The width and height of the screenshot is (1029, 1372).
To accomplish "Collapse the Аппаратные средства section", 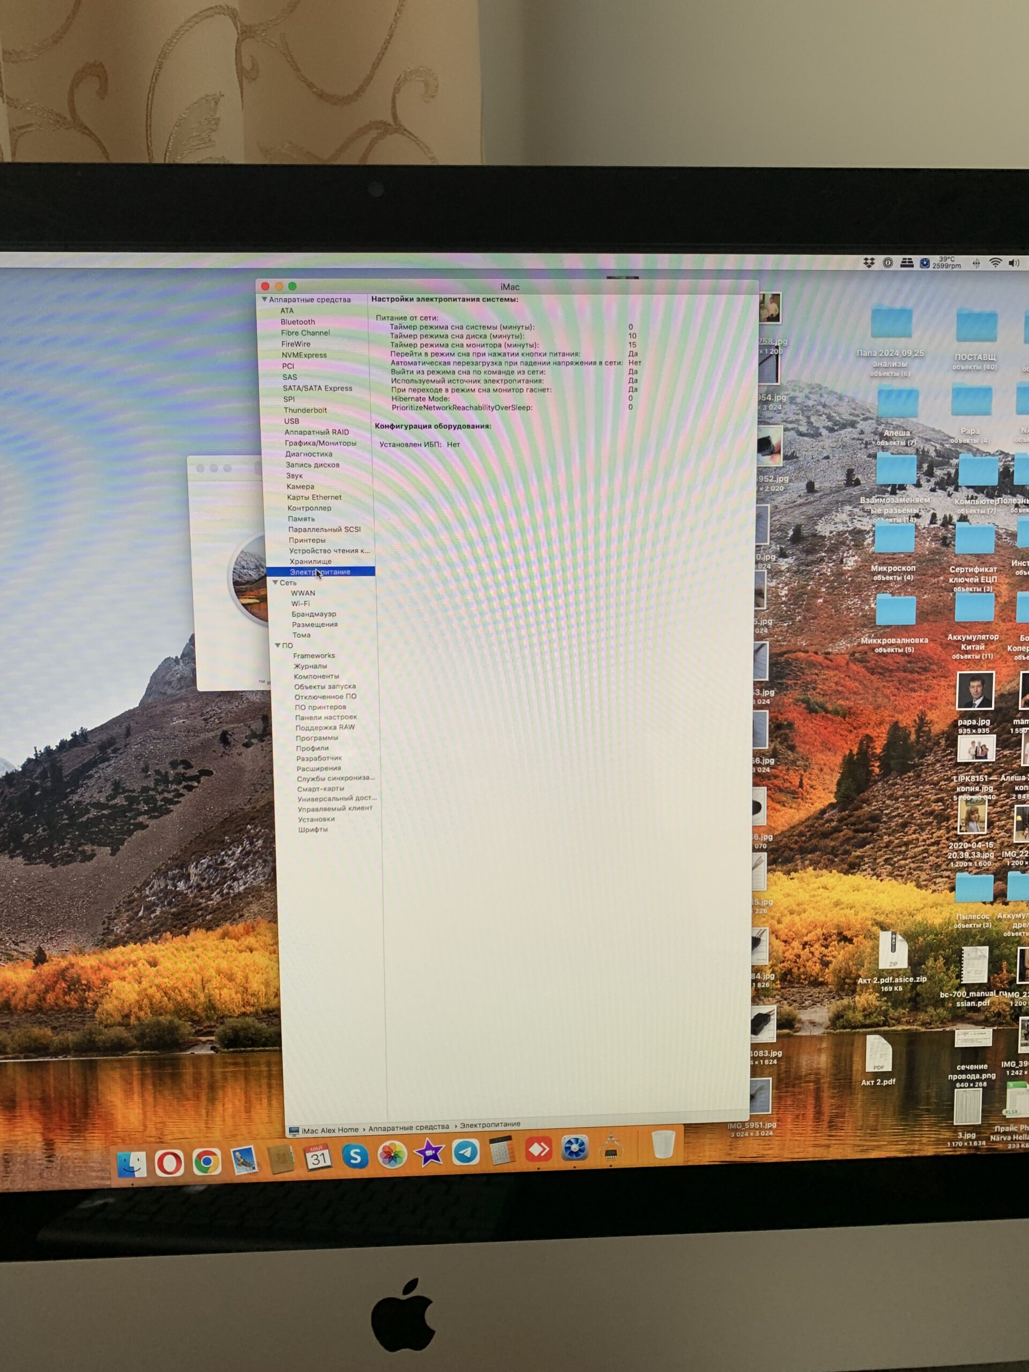I will point(264,299).
